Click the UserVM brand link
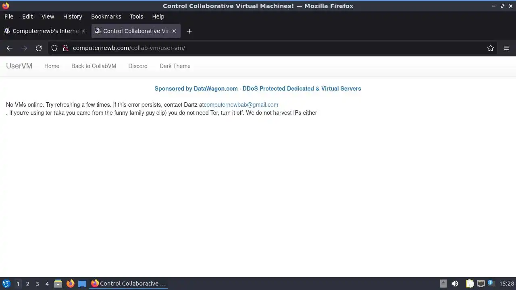Screen dimensions: 516x290 [x=19, y=66]
